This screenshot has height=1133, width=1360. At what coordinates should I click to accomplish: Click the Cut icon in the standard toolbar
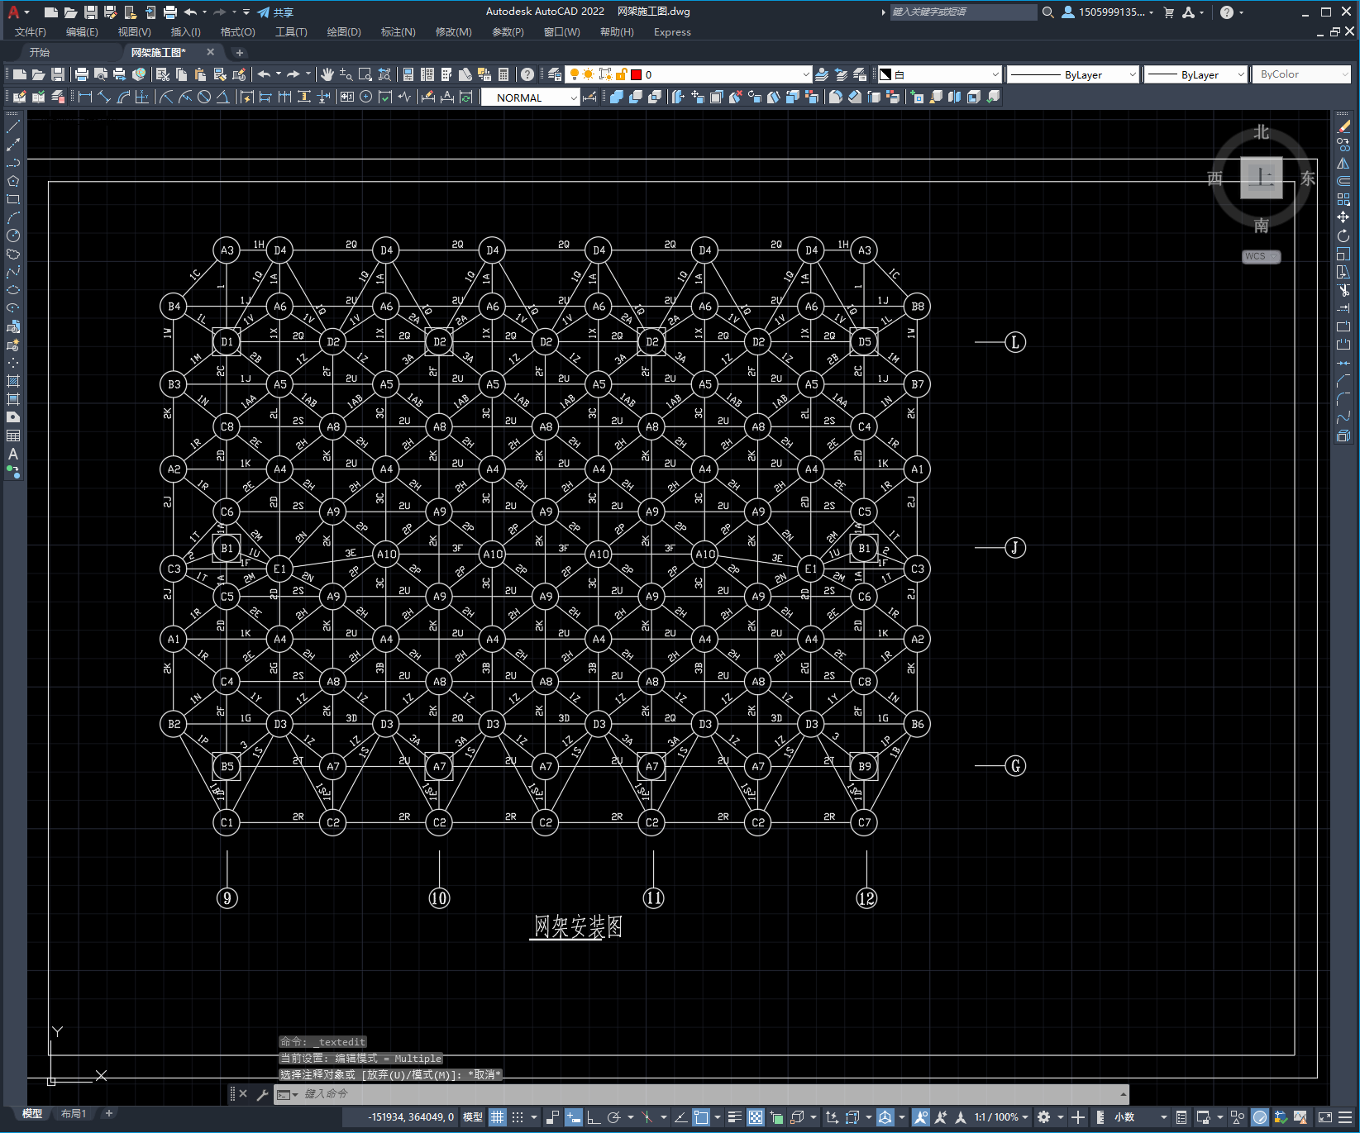(x=163, y=74)
